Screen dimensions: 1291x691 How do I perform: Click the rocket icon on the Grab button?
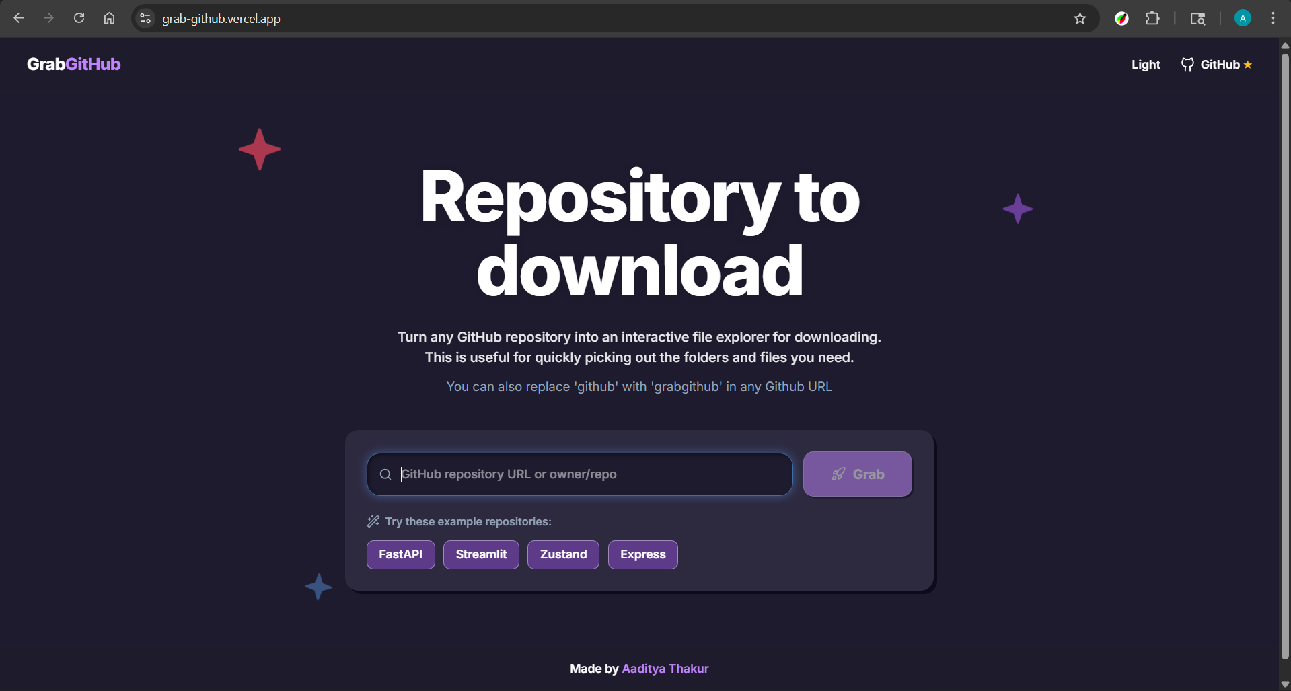click(838, 473)
